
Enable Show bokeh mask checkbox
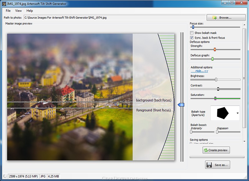pos(192,33)
